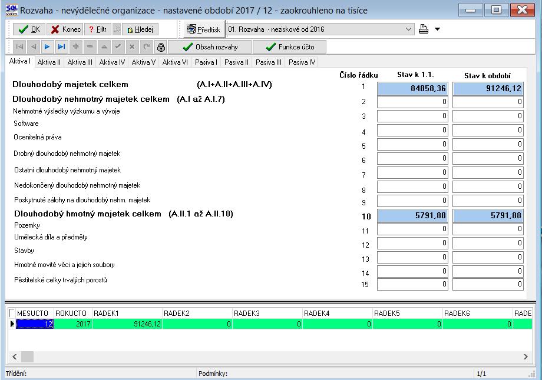542x380 pixels.
Task: Click the grid horizontal scrollbar left arrow
Action: pyautogui.click(x=15, y=357)
